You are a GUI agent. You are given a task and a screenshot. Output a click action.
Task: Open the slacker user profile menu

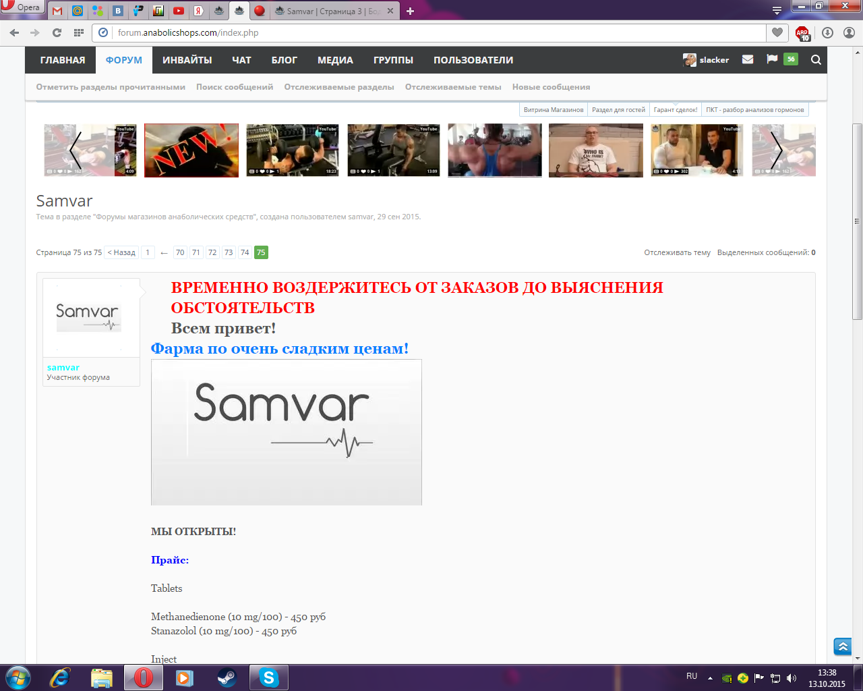(706, 60)
